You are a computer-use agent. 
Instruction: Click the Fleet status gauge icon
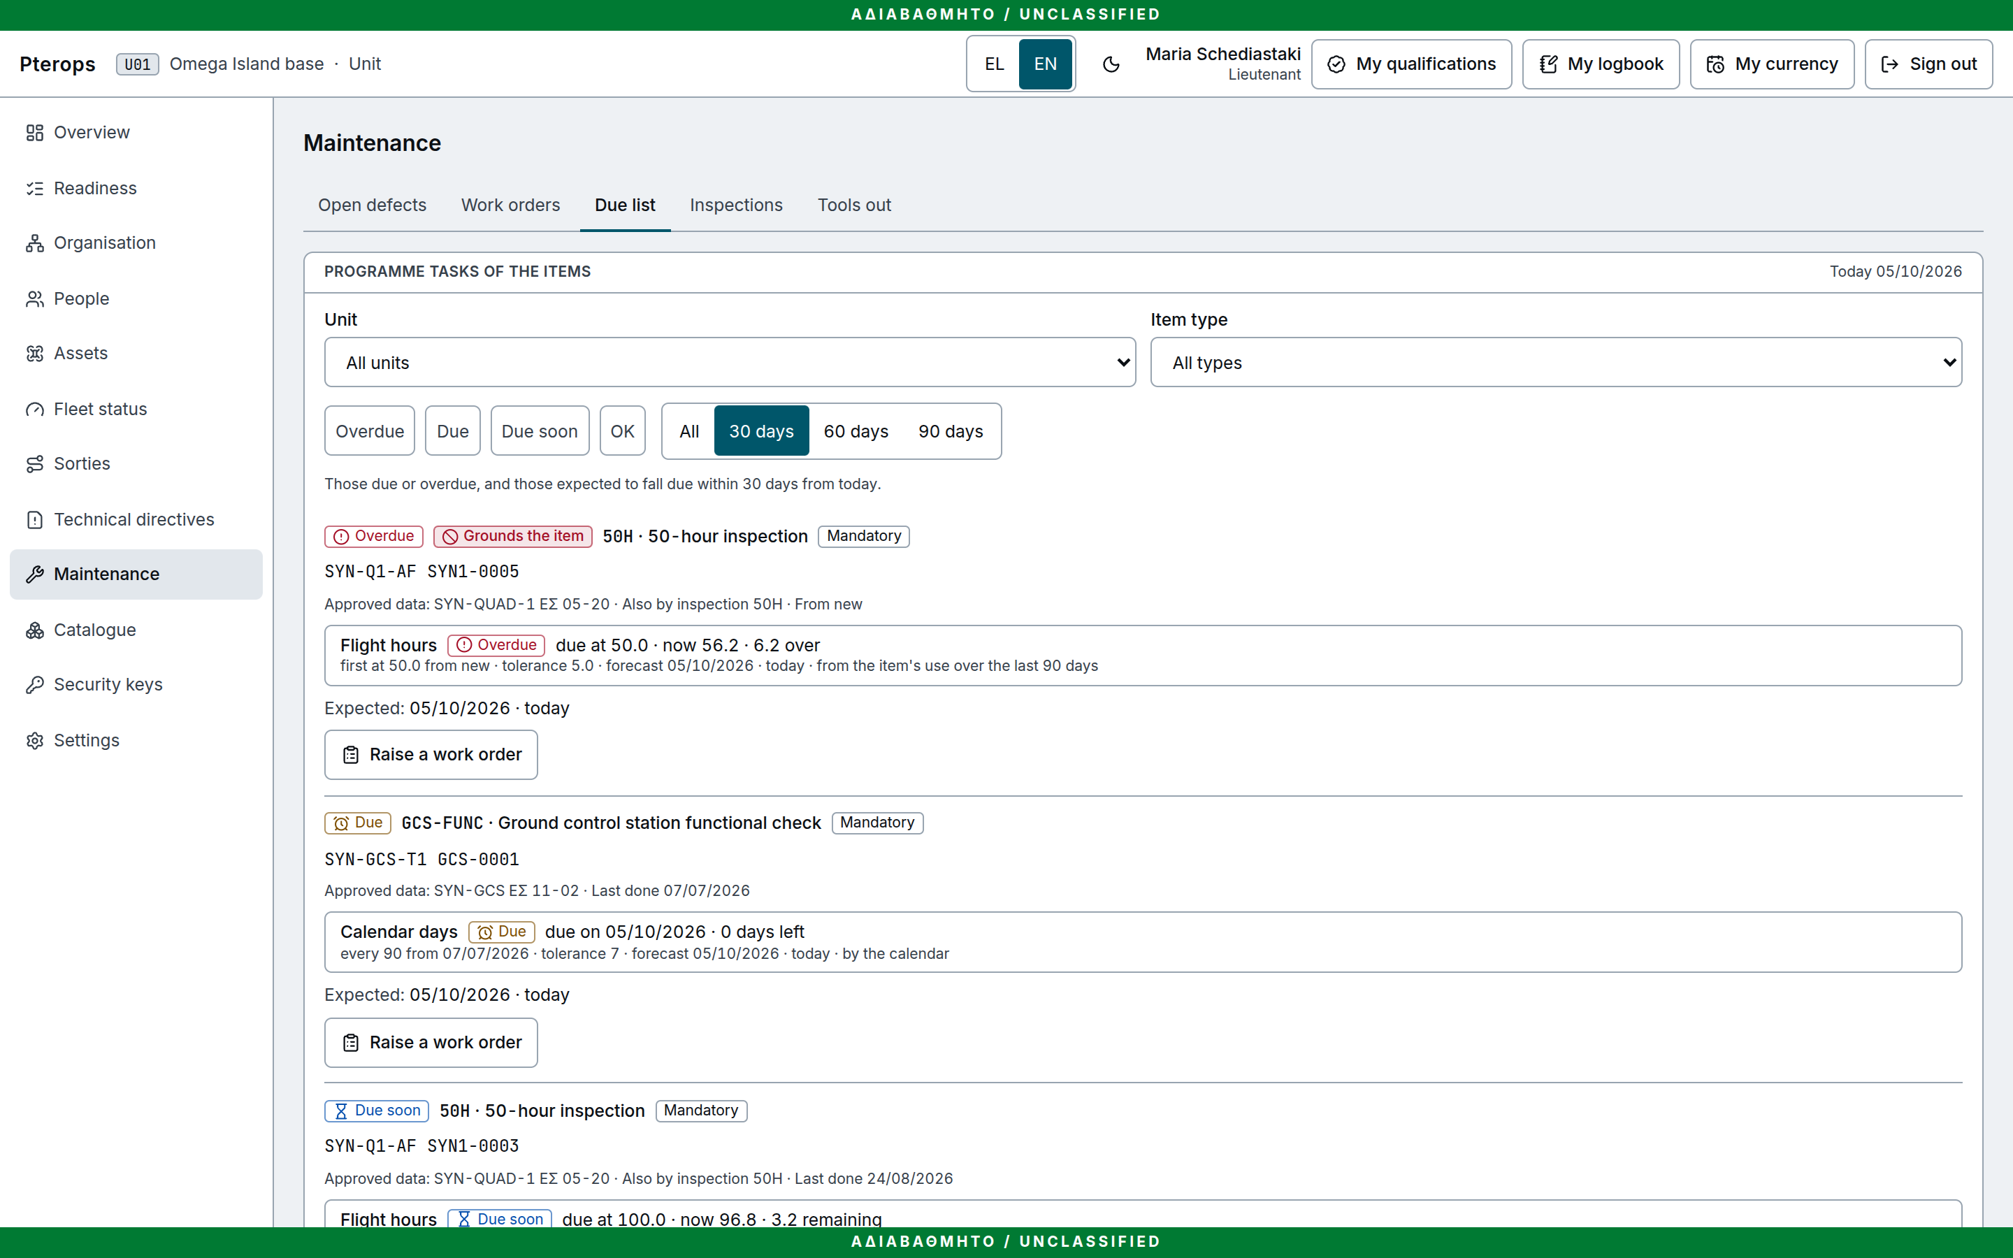(x=34, y=410)
